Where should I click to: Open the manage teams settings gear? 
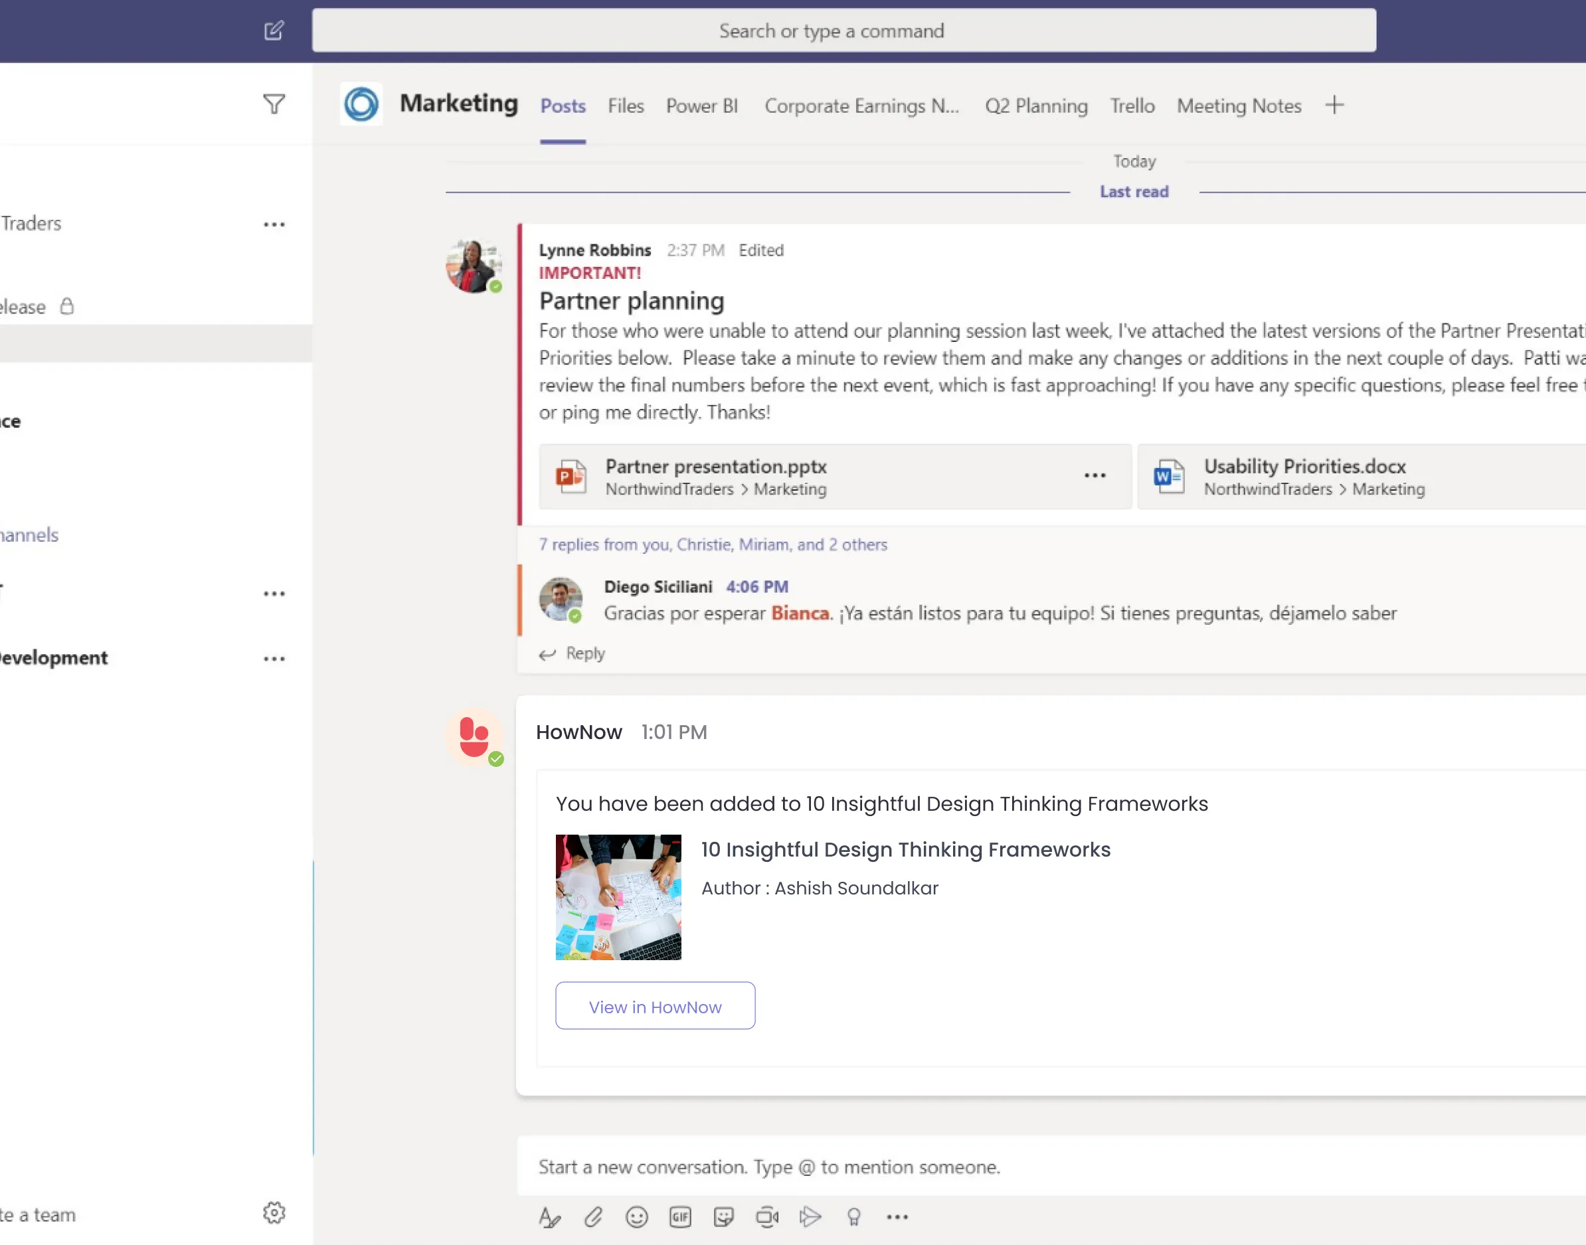274,1213
